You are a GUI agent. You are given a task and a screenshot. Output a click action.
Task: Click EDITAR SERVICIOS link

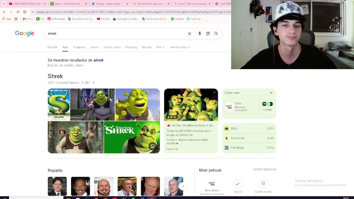(265, 169)
